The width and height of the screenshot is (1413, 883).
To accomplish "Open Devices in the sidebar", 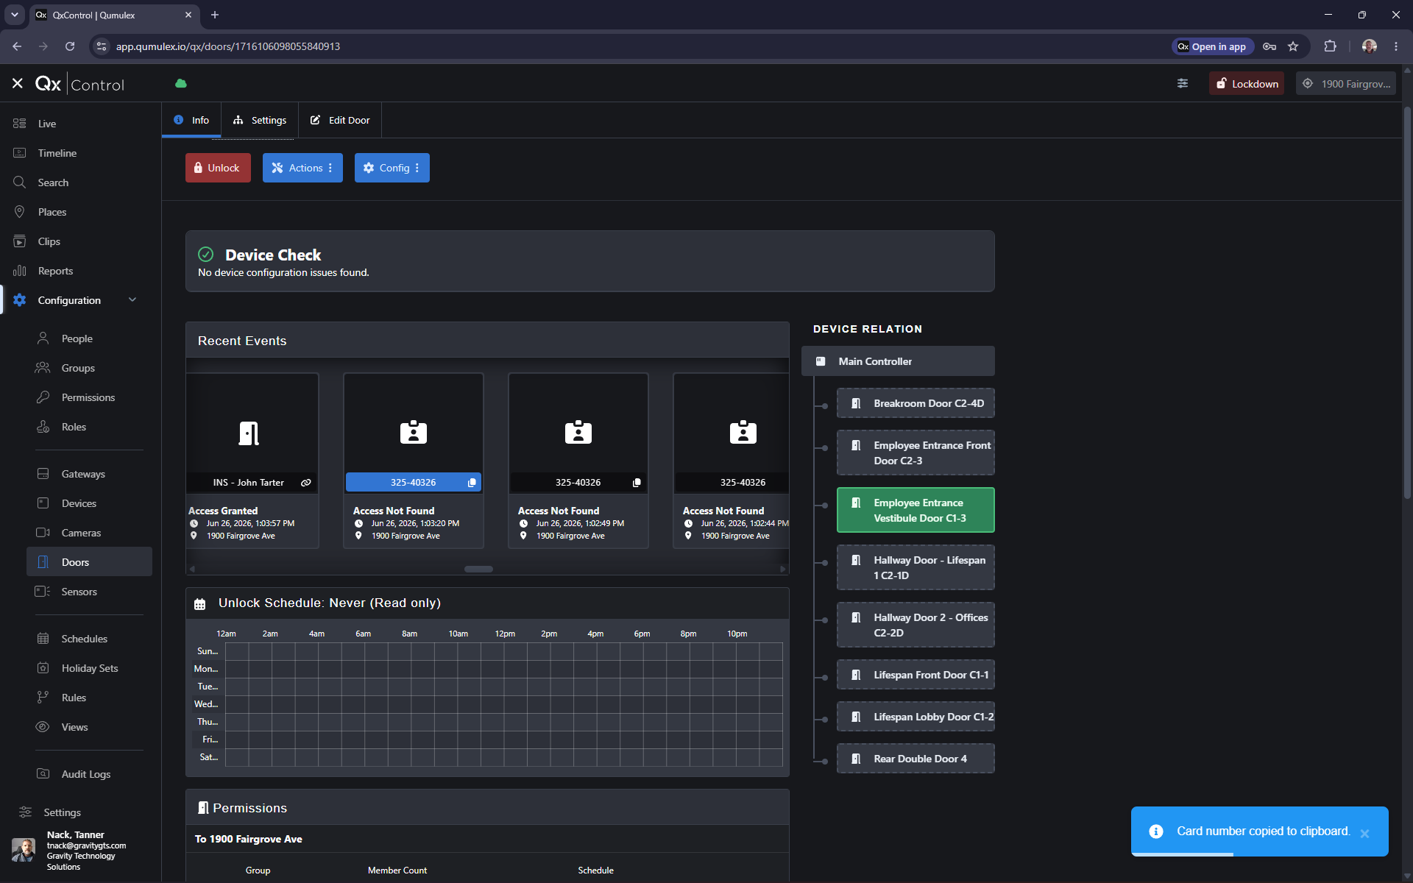I will coord(79,503).
